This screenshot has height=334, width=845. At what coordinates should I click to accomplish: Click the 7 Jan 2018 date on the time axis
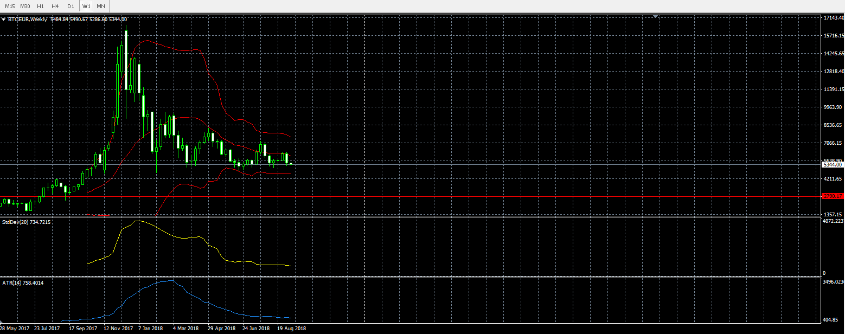point(151,328)
